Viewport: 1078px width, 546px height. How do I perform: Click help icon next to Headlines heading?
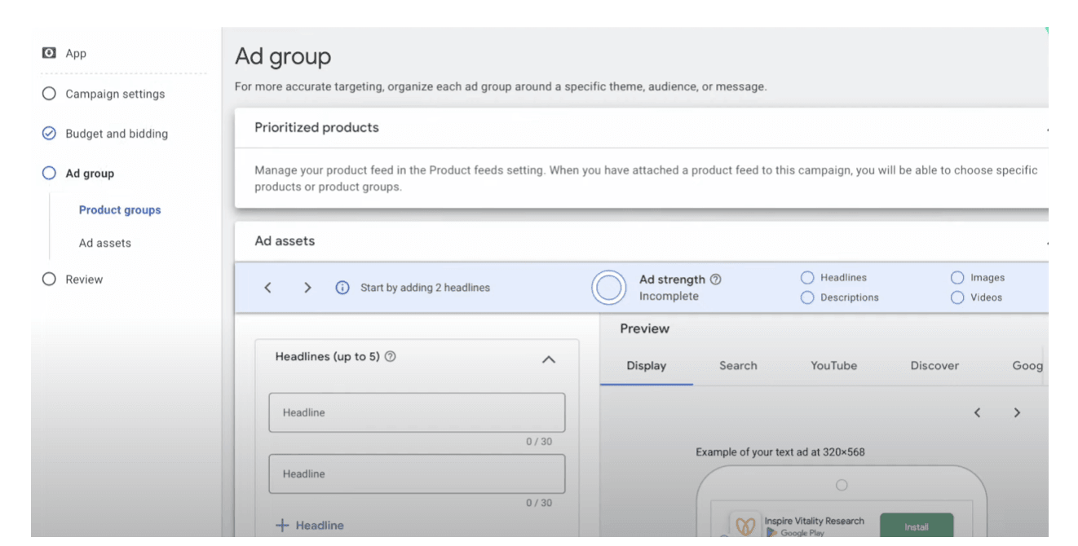coord(390,357)
